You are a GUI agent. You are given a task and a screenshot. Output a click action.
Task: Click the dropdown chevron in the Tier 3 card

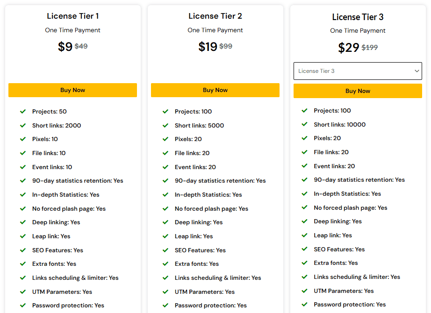(417, 71)
